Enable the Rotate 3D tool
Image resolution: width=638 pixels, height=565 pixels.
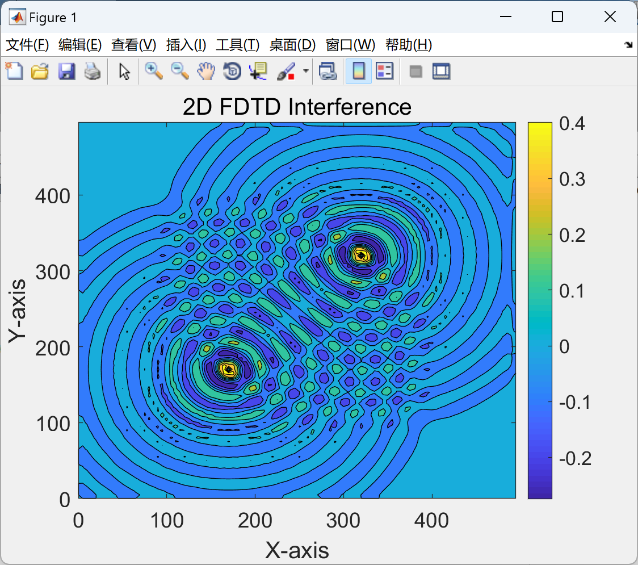coord(232,71)
